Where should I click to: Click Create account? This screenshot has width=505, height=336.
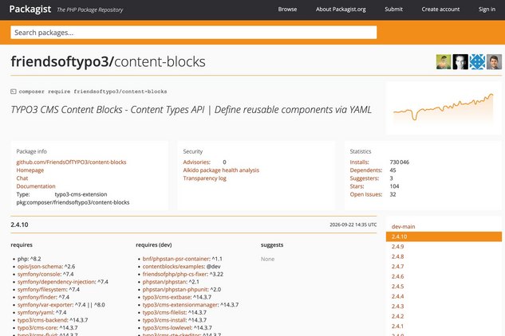tap(440, 10)
